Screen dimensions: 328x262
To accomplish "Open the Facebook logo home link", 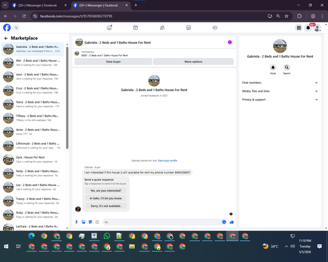I will (7, 28).
